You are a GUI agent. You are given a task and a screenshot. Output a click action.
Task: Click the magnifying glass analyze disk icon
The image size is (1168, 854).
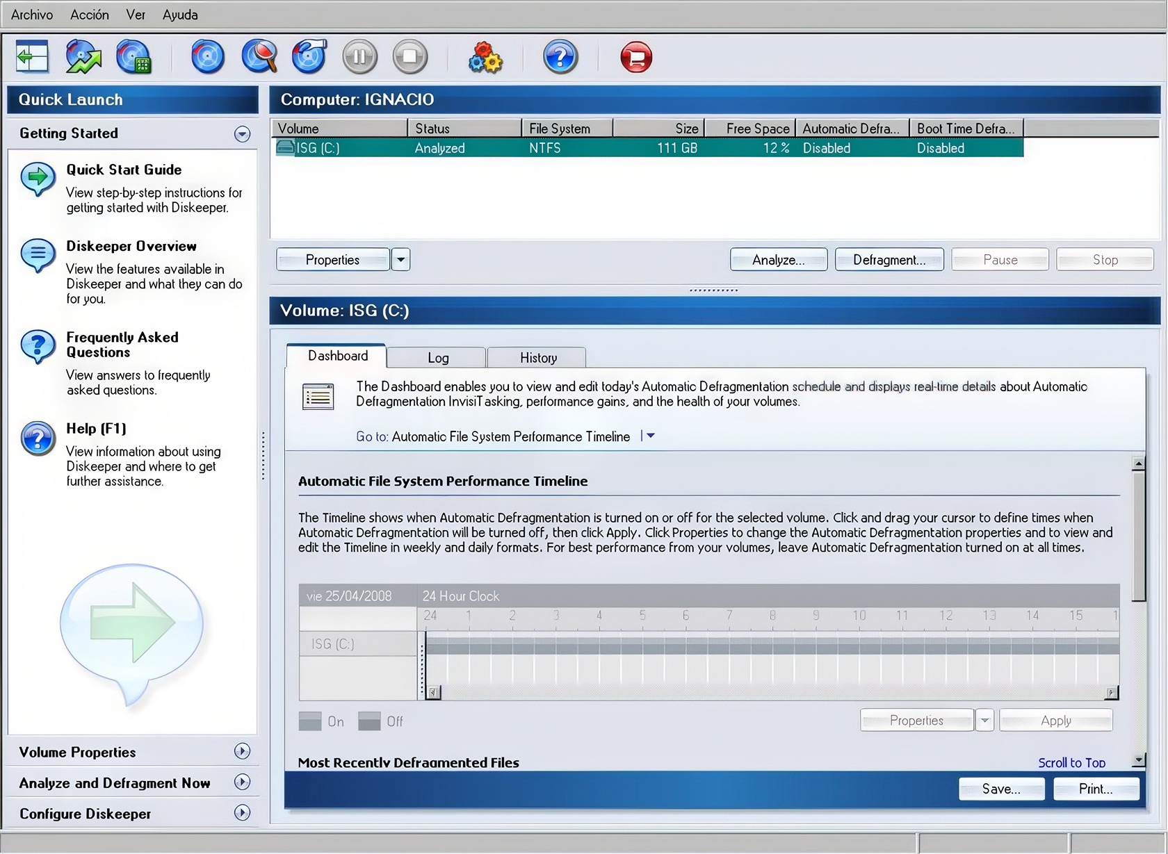259,57
